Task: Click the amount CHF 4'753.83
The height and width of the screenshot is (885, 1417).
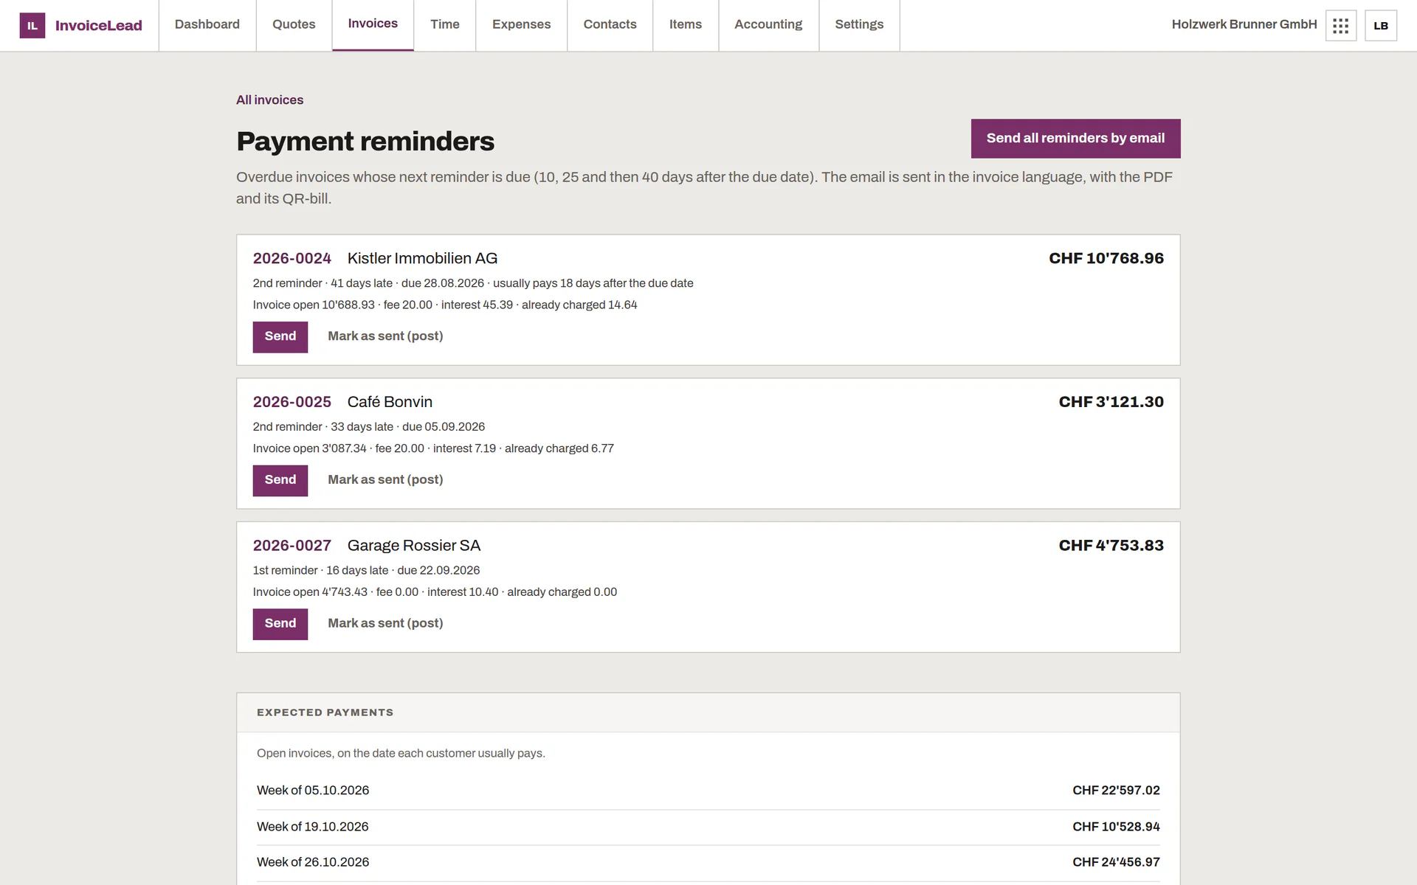Action: pos(1111,546)
